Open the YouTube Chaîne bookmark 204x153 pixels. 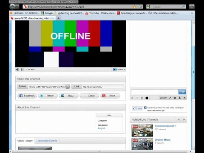pos(101,13)
